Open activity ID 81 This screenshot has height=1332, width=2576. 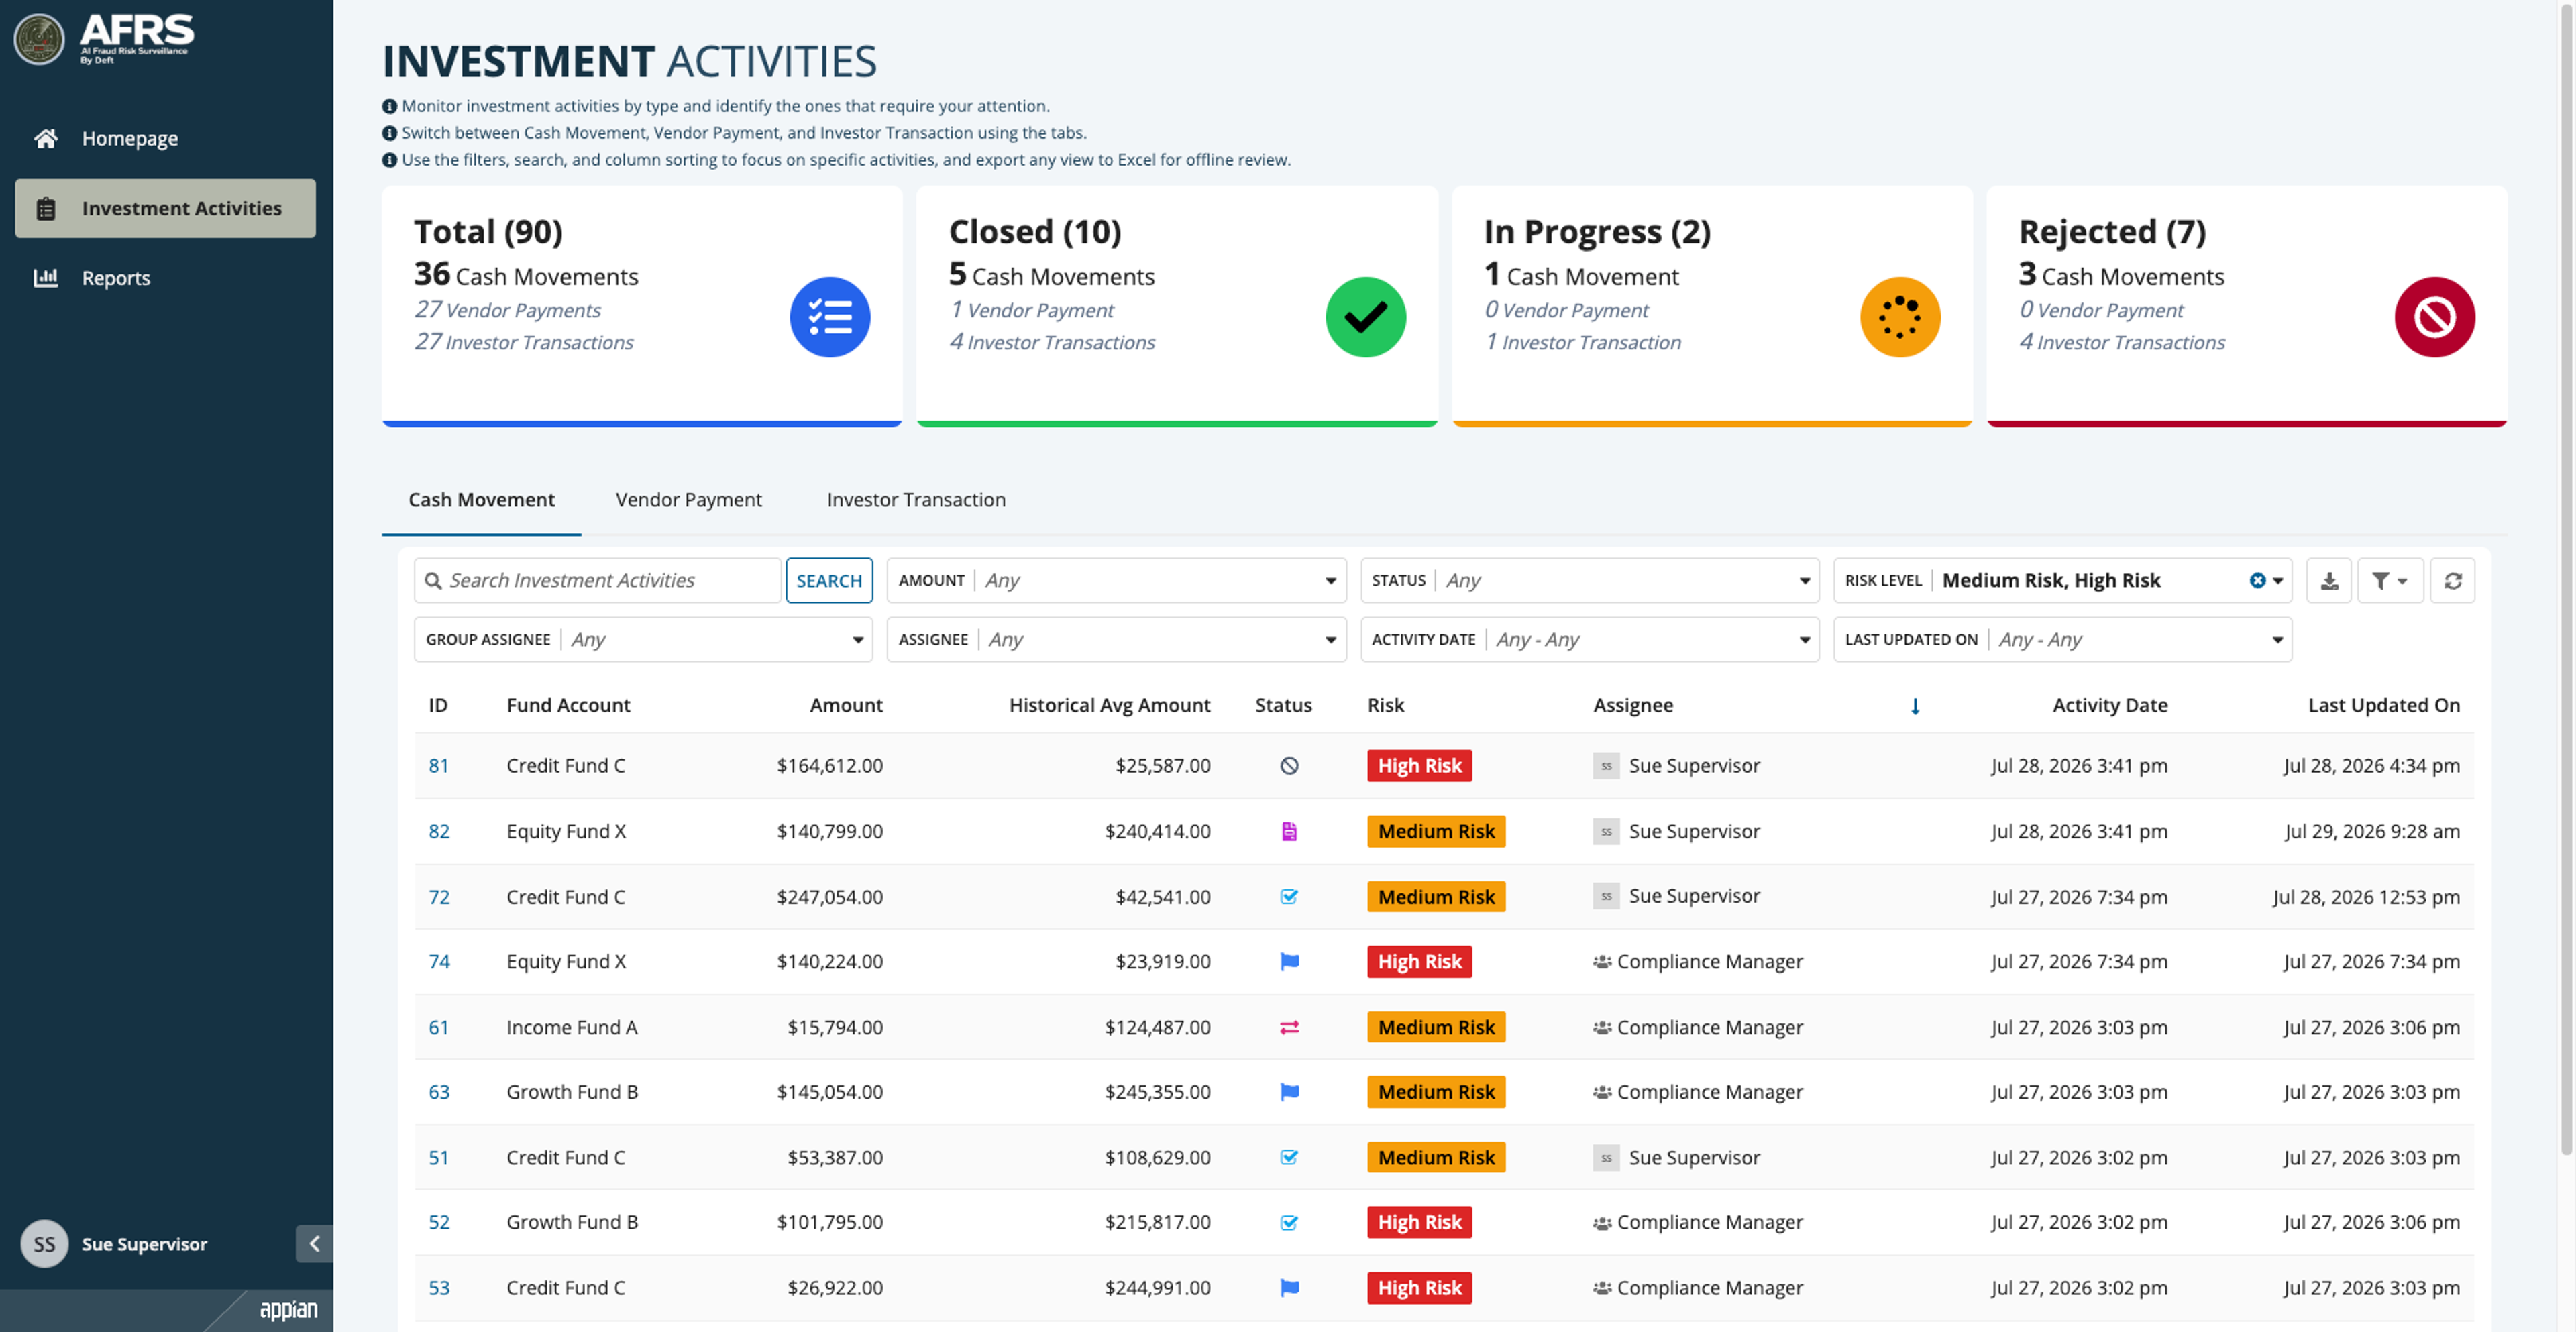pyautogui.click(x=438, y=766)
